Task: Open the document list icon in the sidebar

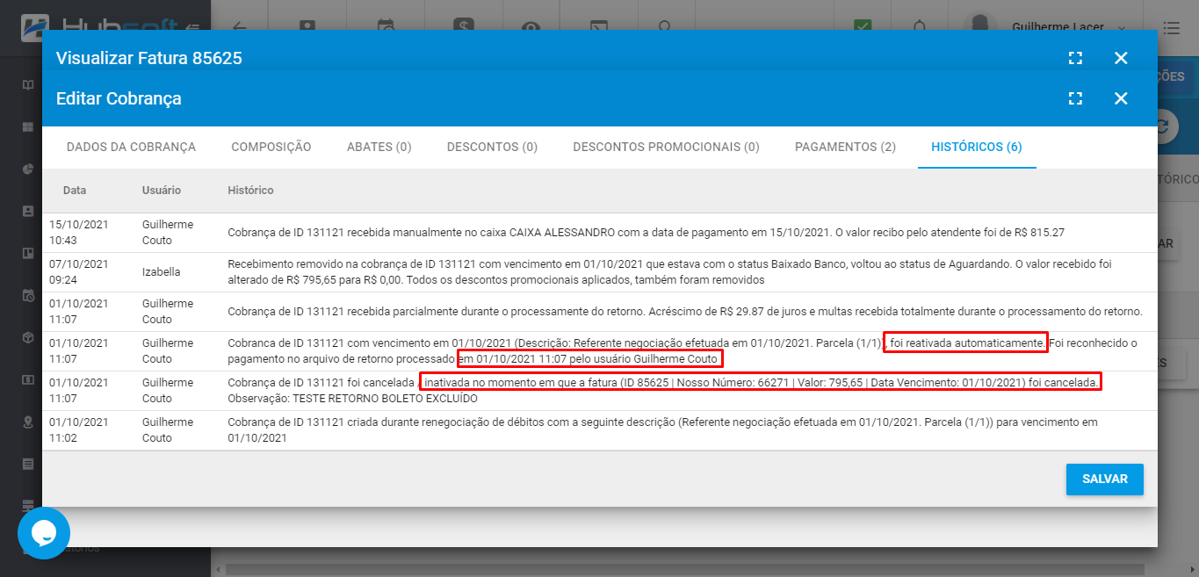Action: (28, 464)
